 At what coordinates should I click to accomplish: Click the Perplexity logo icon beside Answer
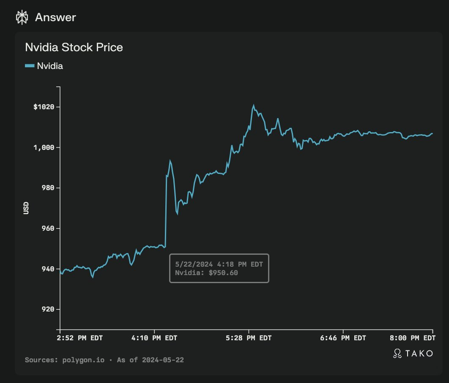22,17
